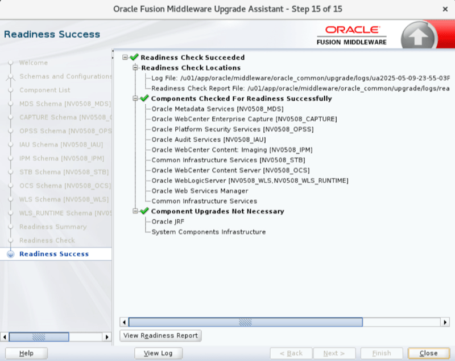Image resolution: width=455 pixels, height=361 pixels.
Task: Select OCS Schema navigation step
Action: pyautogui.click(x=65, y=186)
